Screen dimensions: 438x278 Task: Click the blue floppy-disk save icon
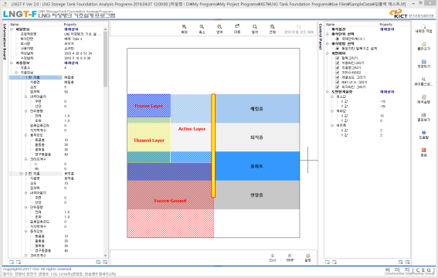(424, 62)
